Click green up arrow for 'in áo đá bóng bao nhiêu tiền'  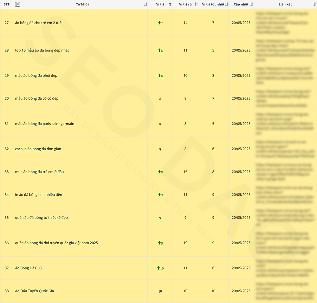159,195
